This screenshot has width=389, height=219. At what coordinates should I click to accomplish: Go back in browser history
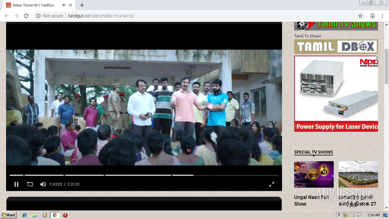click(x=7, y=16)
